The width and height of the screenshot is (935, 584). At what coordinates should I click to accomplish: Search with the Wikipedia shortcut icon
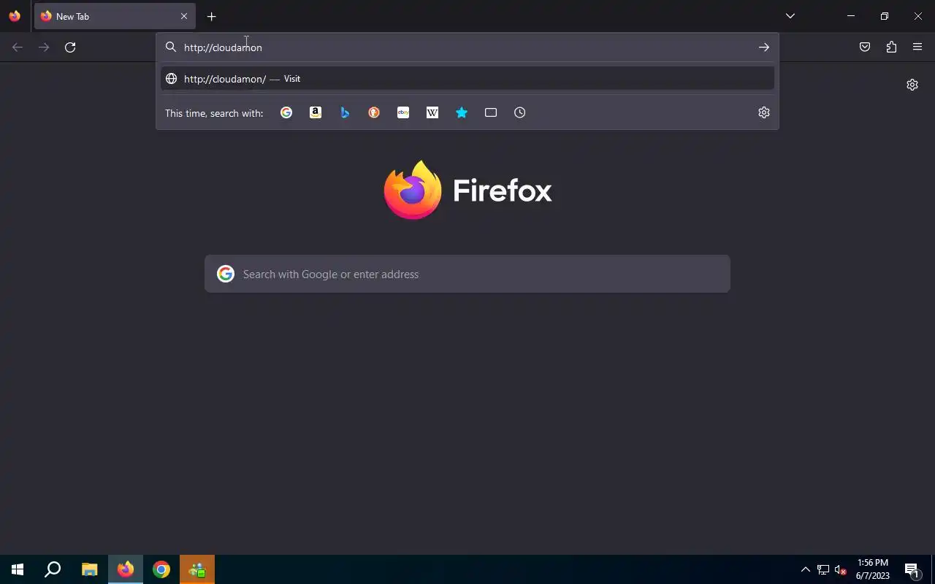click(x=432, y=112)
